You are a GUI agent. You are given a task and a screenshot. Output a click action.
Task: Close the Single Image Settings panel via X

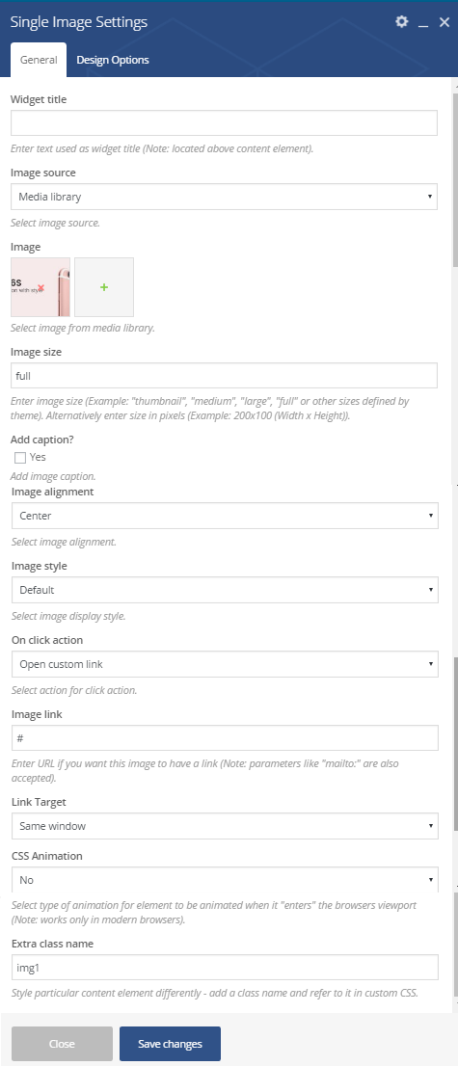[445, 22]
